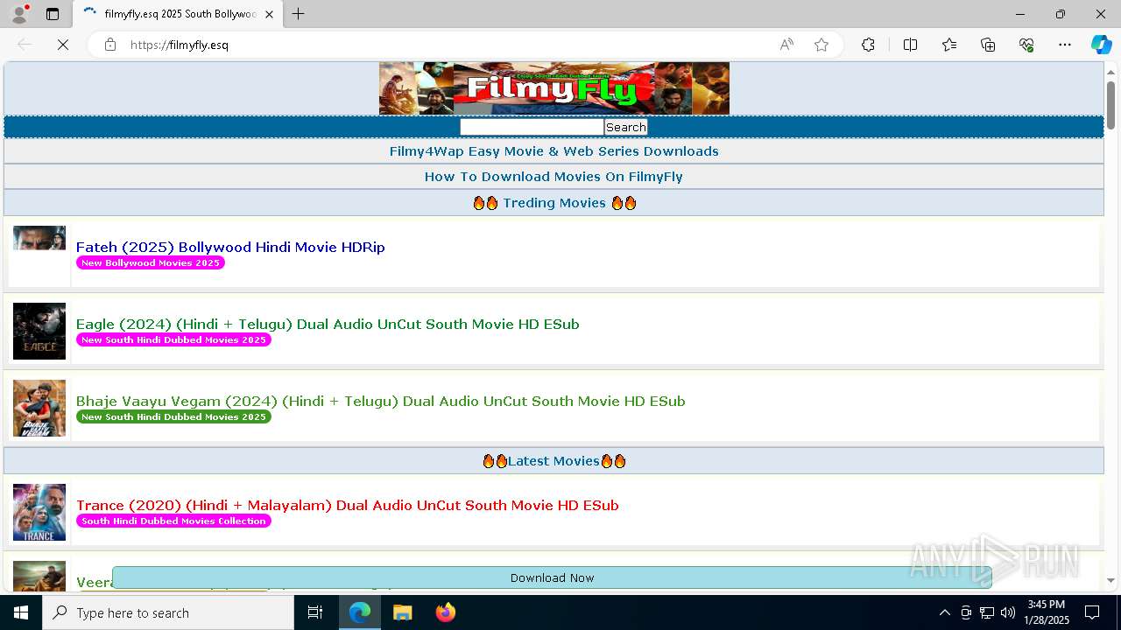Image resolution: width=1121 pixels, height=630 pixels.
Task: Click scrollbar down arrow
Action: 1110,580
